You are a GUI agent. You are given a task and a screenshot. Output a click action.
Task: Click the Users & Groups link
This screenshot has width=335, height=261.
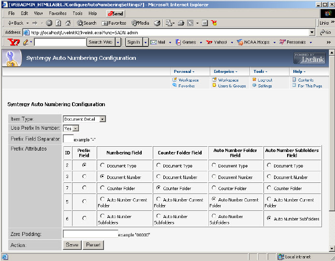pos(232,86)
